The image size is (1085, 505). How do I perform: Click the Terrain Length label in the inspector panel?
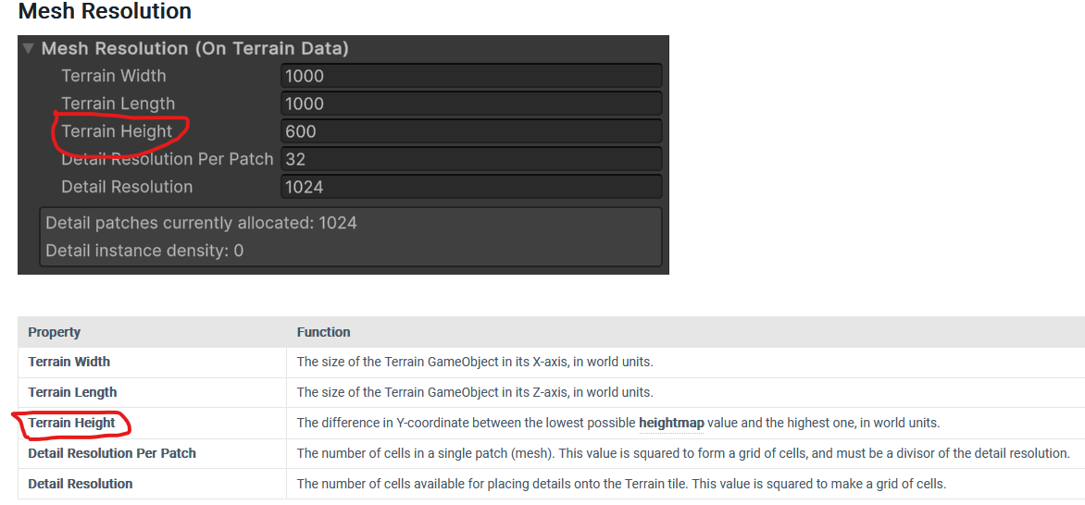click(118, 104)
